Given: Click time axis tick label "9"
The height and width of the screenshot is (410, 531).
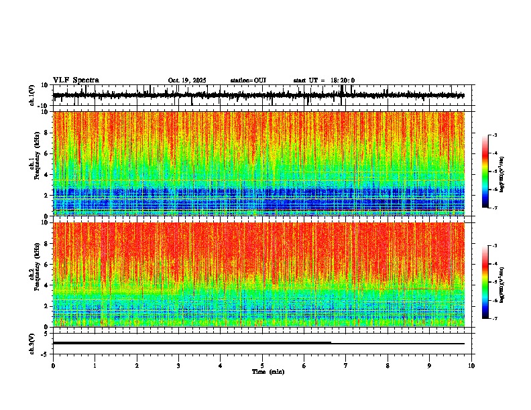Looking at the screenshot, I should pos(430,366).
